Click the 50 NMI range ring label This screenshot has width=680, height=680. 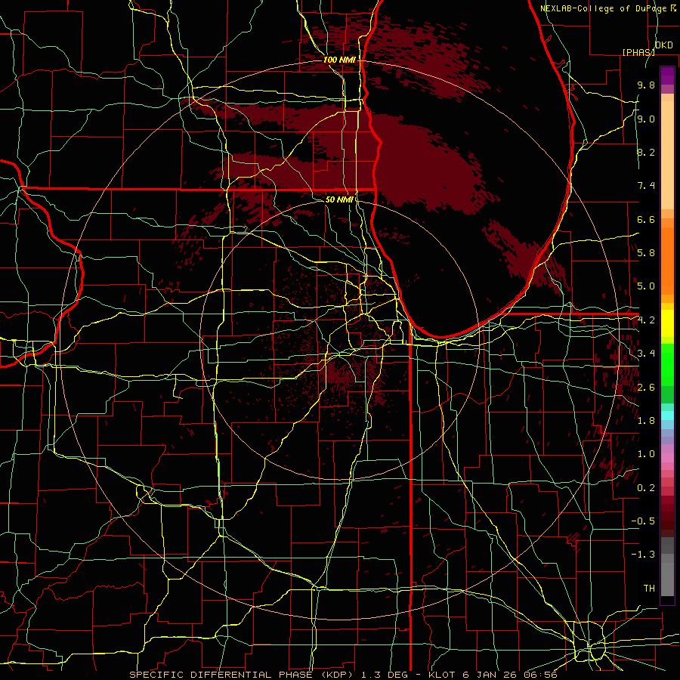[x=339, y=200]
